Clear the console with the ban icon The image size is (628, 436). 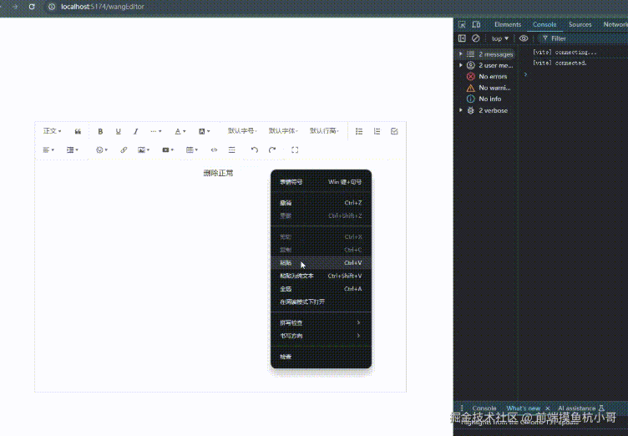click(476, 38)
